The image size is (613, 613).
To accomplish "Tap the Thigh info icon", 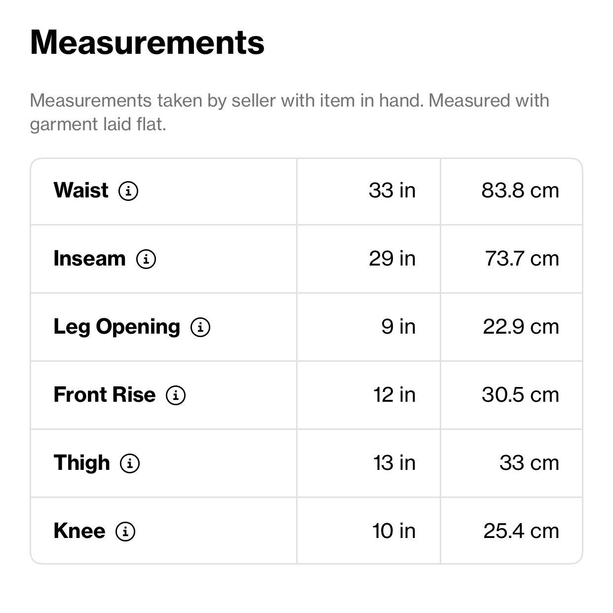I will [x=130, y=463].
